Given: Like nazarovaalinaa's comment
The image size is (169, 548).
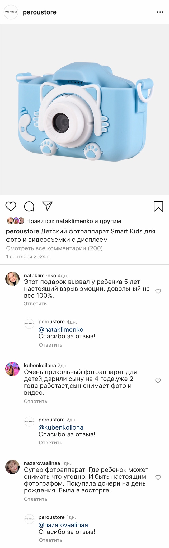Looking at the screenshot, I should pyautogui.click(x=158, y=477).
